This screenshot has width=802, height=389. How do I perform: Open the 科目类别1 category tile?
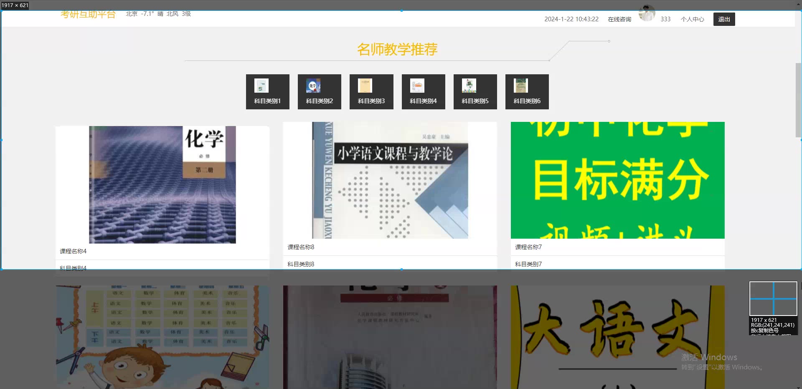point(267,92)
